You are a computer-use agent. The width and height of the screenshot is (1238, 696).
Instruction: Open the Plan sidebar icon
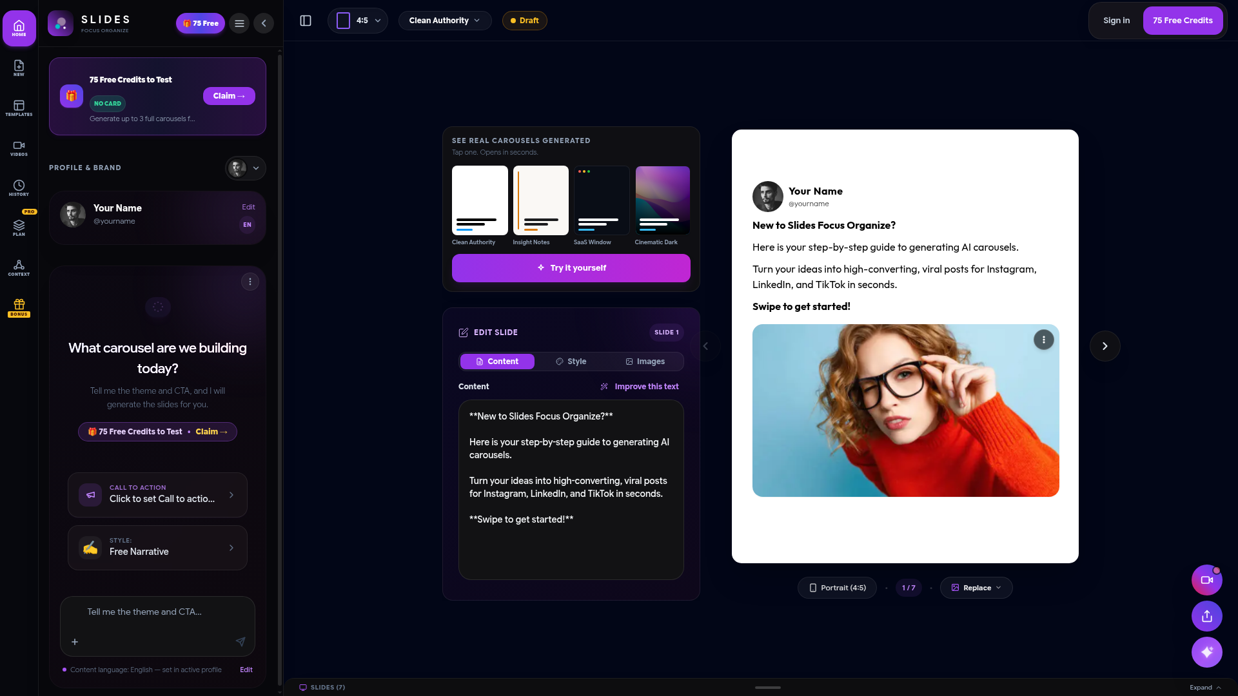(19, 228)
